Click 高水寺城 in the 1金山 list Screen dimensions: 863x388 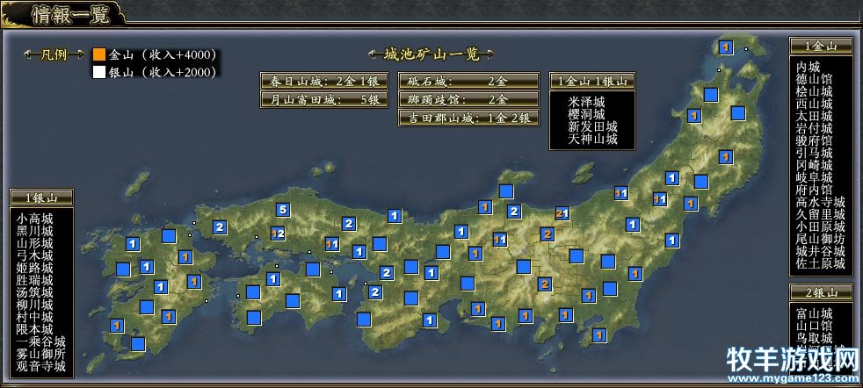[x=821, y=202]
